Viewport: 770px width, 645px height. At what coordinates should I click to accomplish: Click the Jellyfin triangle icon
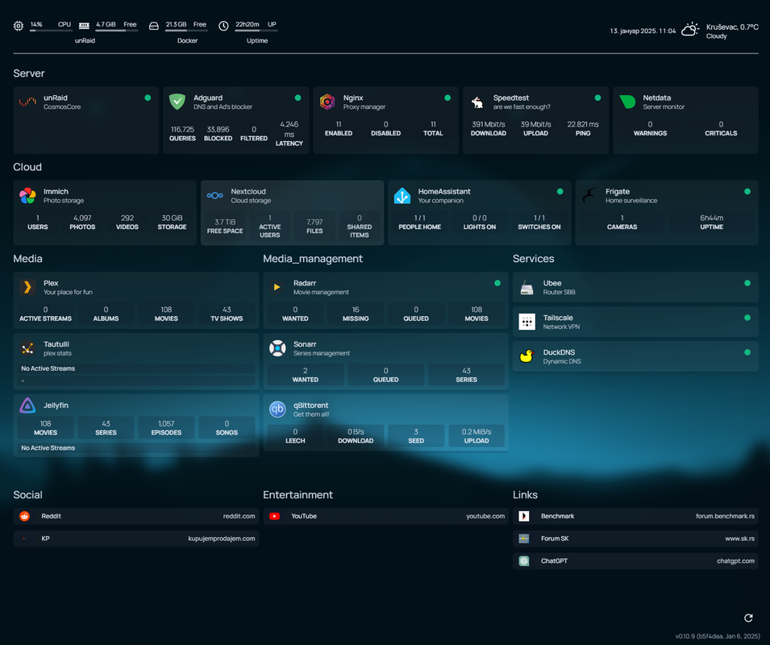27,405
